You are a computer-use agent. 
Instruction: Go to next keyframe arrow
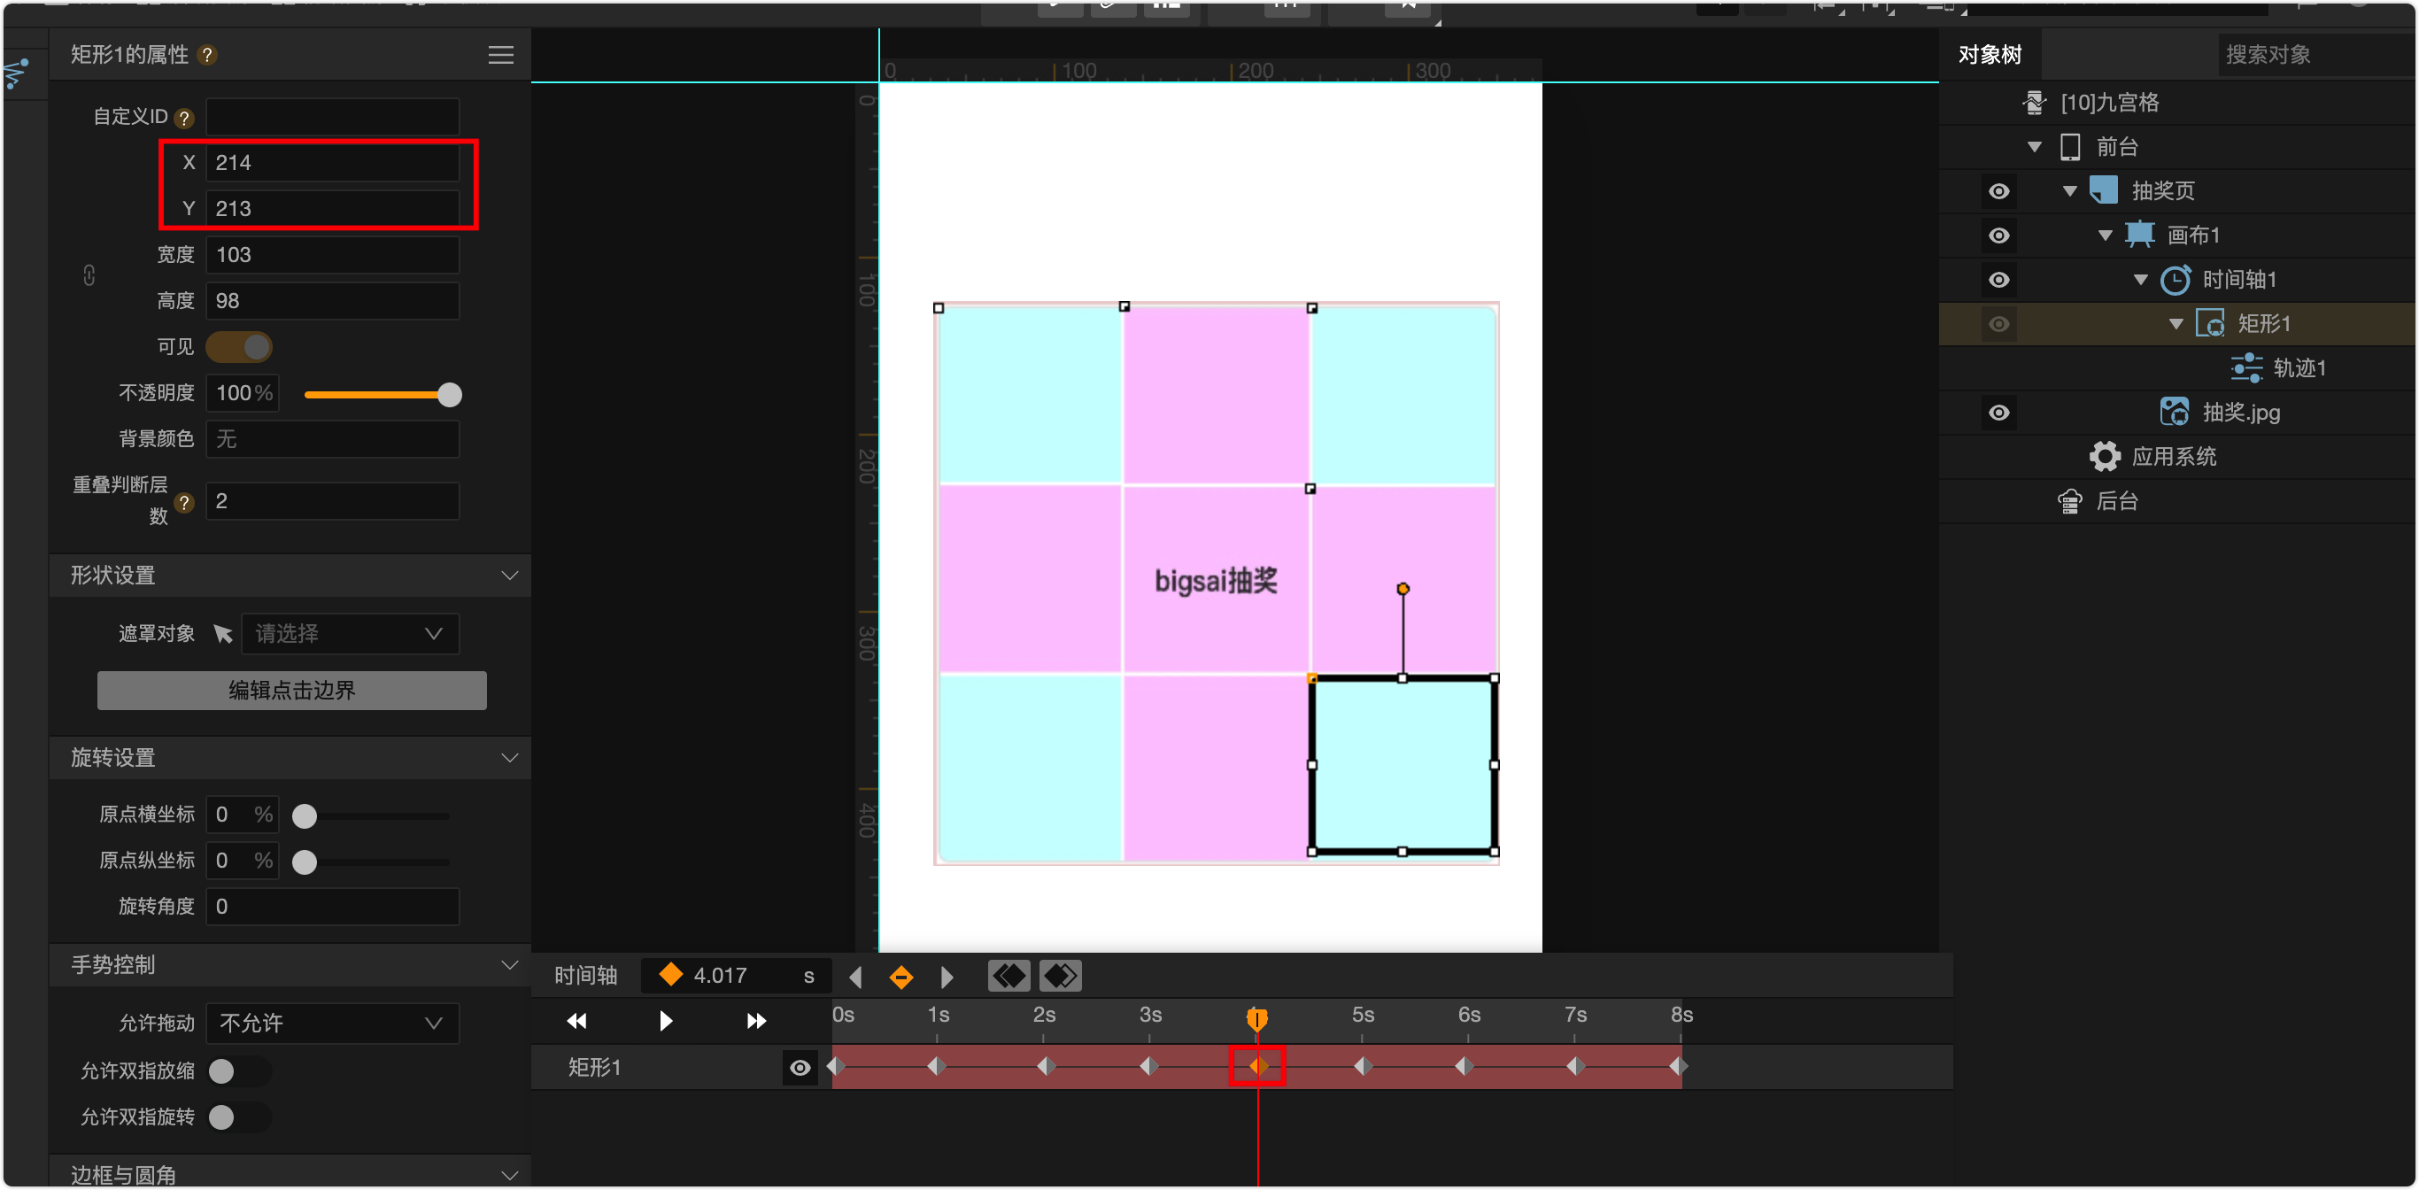[x=947, y=977]
